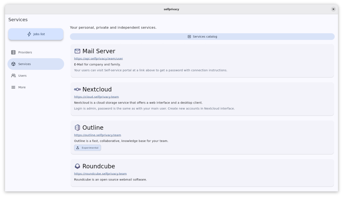343x197 pixels.
Task: Follow the outline.selfprivacy.team link
Action: (98, 135)
